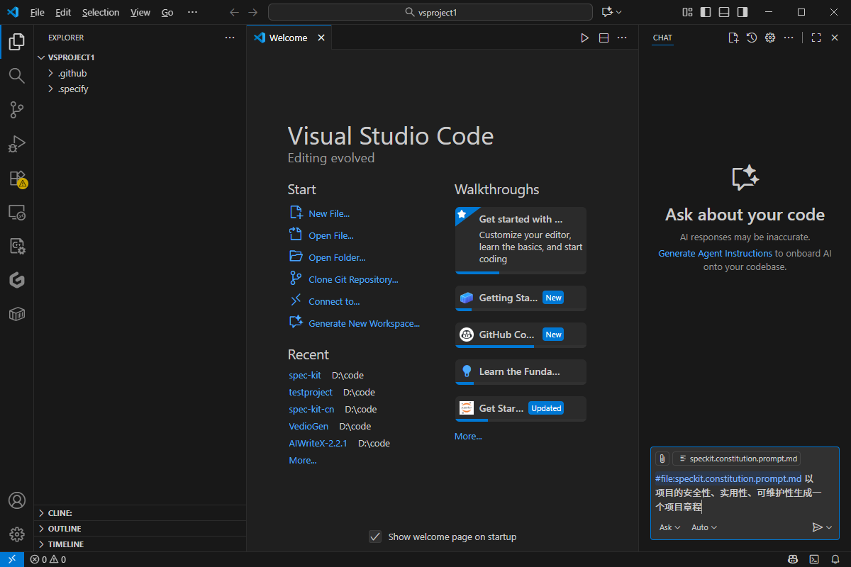
Task: Open the Extensions view
Action: pyautogui.click(x=16, y=179)
